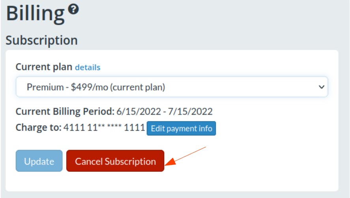The image size is (350, 198).
Task: Click the help question mark beside Billing
Action: point(73,9)
